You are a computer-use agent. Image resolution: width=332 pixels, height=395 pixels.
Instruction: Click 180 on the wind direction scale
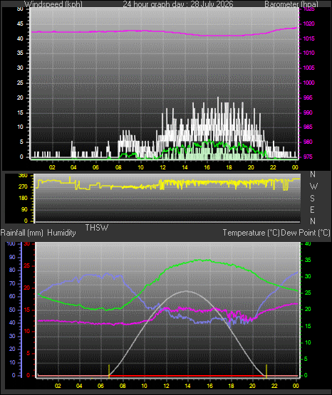click(x=23, y=199)
